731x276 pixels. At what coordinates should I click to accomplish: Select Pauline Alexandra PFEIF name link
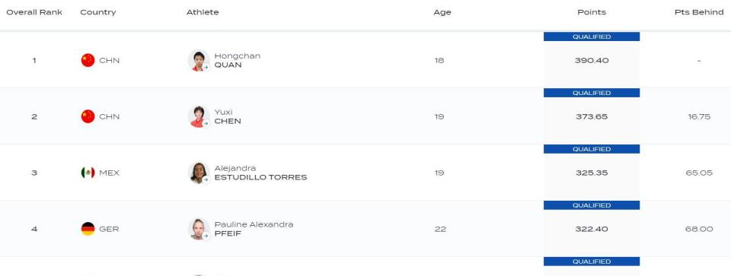click(x=254, y=229)
